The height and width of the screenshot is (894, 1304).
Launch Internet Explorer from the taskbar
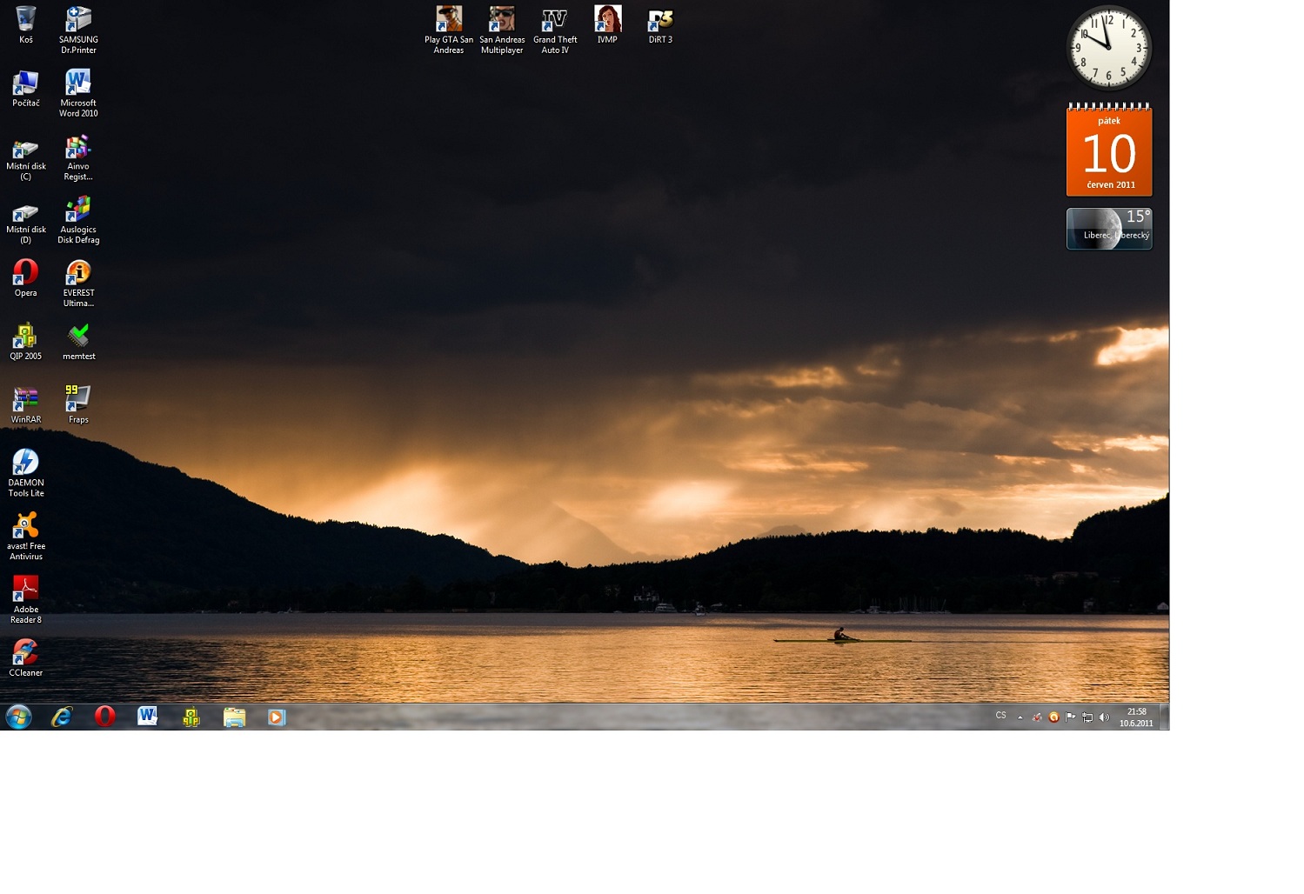tap(62, 717)
